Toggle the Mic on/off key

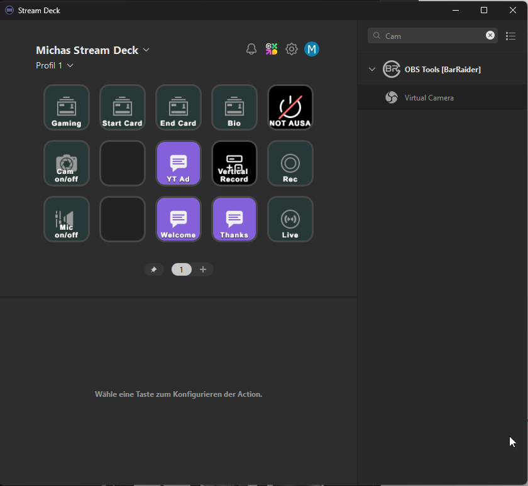pyautogui.click(x=66, y=219)
